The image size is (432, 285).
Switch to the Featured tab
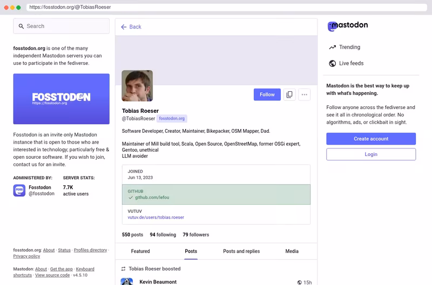[x=140, y=251]
